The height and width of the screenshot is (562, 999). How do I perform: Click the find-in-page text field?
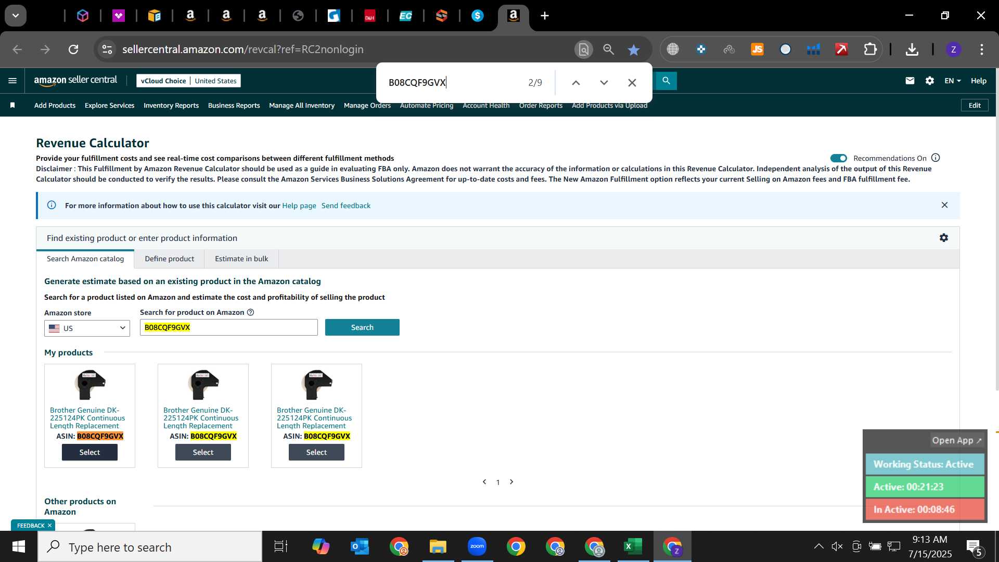[453, 83]
